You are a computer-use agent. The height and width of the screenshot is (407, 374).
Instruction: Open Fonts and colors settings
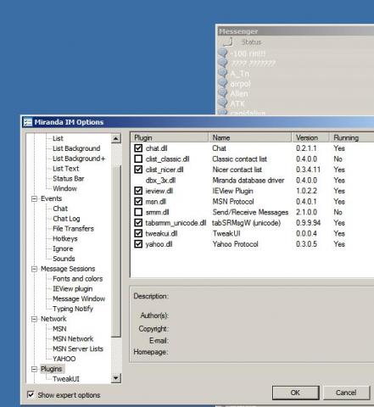77,279
